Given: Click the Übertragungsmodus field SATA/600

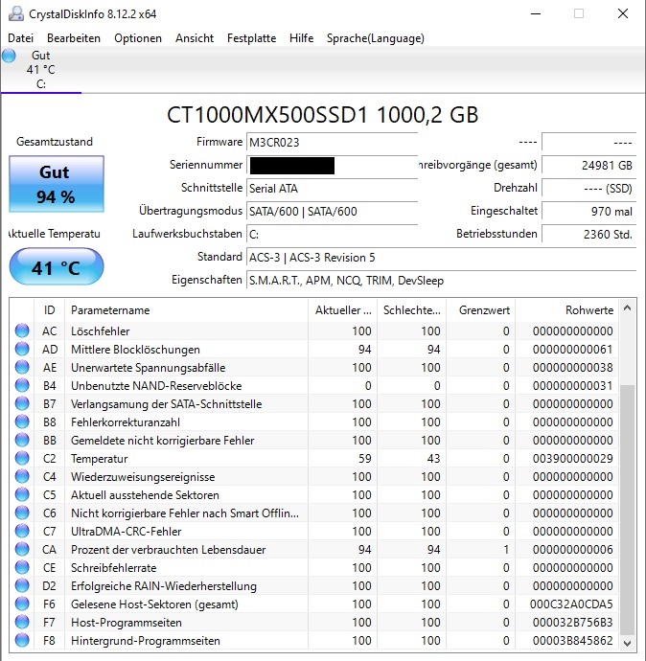Looking at the screenshot, I should [x=332, y=211].
